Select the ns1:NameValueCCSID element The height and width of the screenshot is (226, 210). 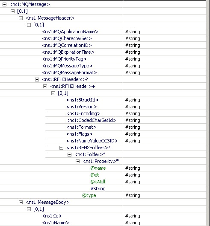92,141
